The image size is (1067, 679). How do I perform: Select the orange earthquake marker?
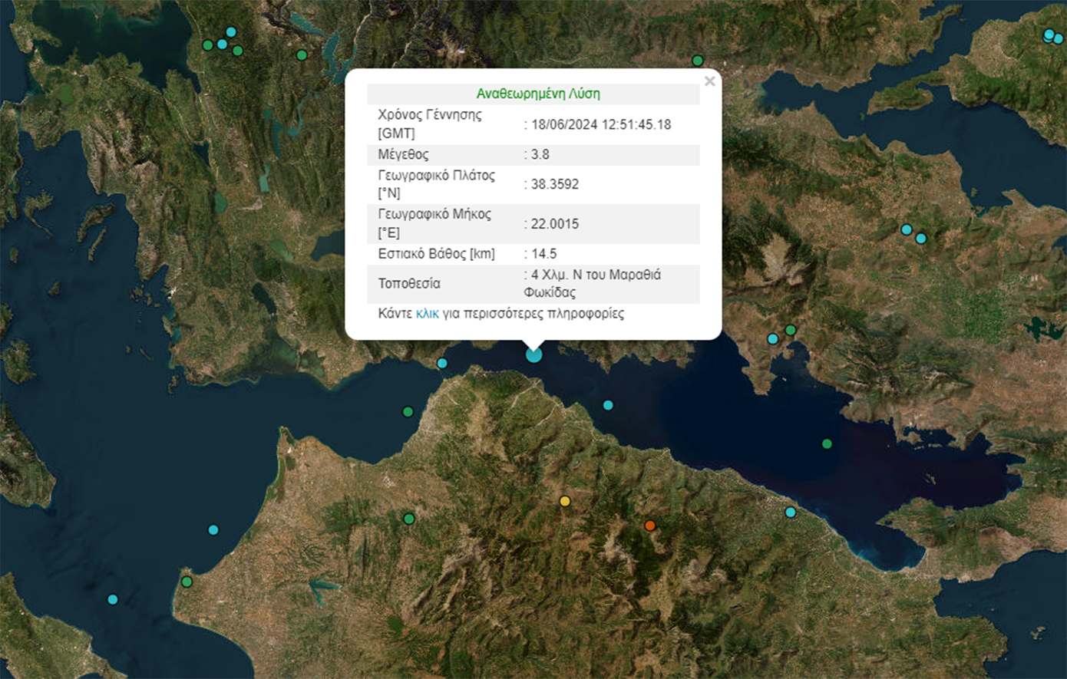650,526
